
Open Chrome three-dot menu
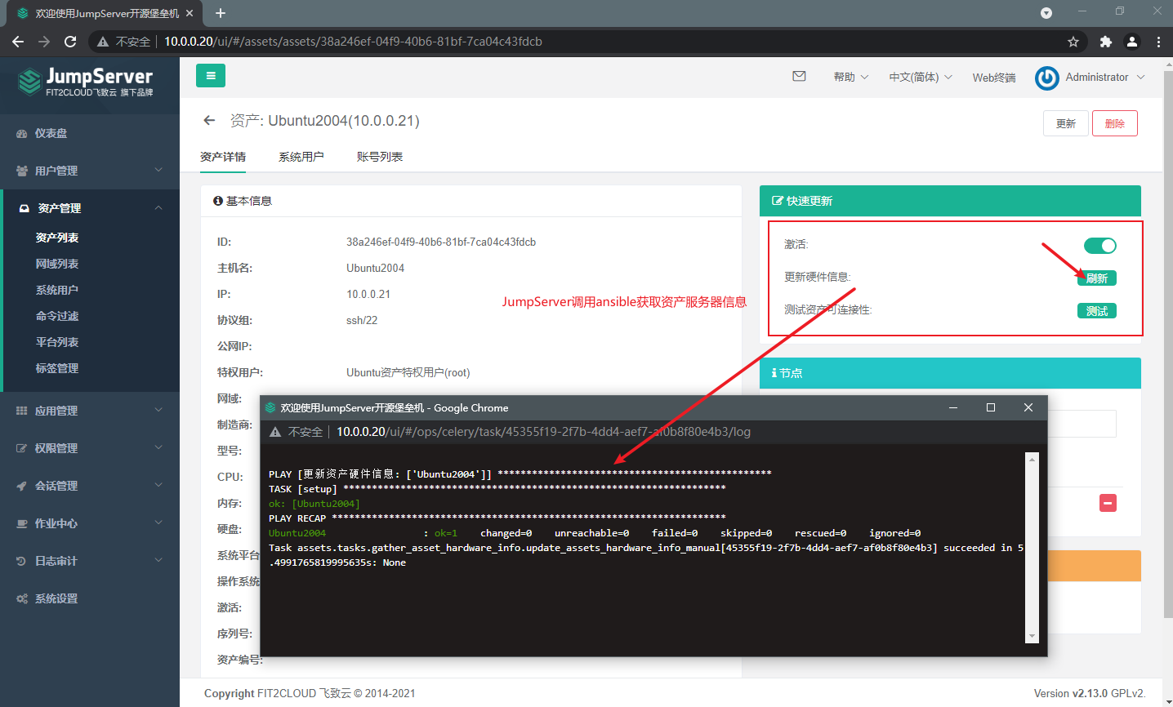pyautogui.click(x=1158, y=42)
